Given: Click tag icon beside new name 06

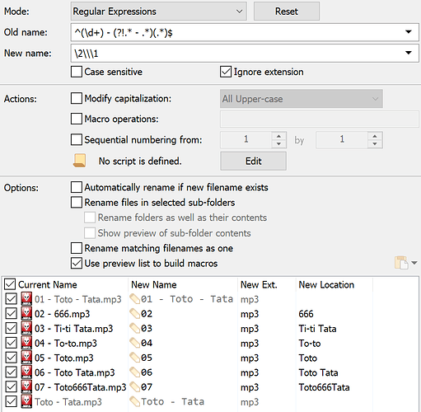Looking at the screenshot, I should [x=134, y=372].
